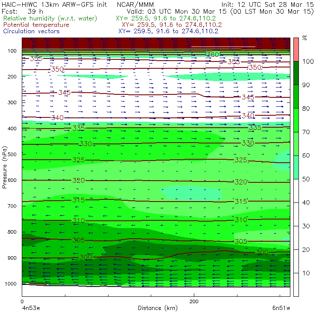Click the '6n51w' end location label

click(x=281, y=308)
